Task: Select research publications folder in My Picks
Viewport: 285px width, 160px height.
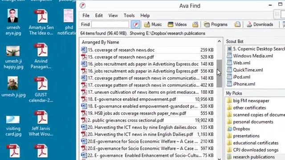Action: tap(251, 157)
